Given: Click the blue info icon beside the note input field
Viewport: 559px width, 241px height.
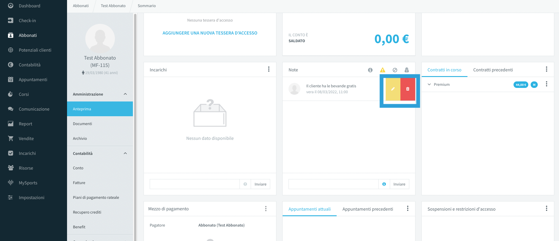Looking at the screenshot, I should coord(384,184).
